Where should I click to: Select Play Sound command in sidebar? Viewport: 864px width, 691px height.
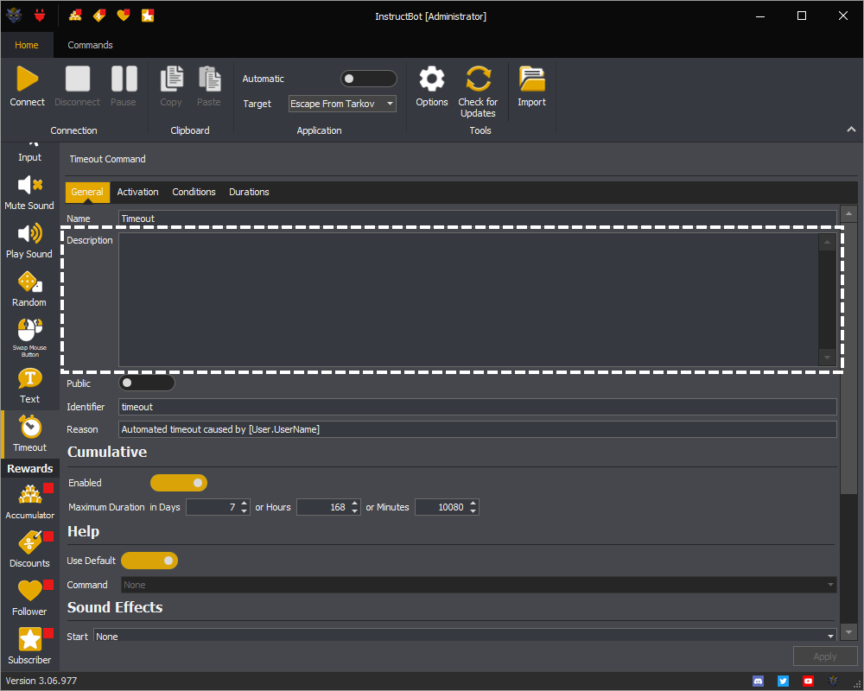pyautogui.click(x=29, y=241)
